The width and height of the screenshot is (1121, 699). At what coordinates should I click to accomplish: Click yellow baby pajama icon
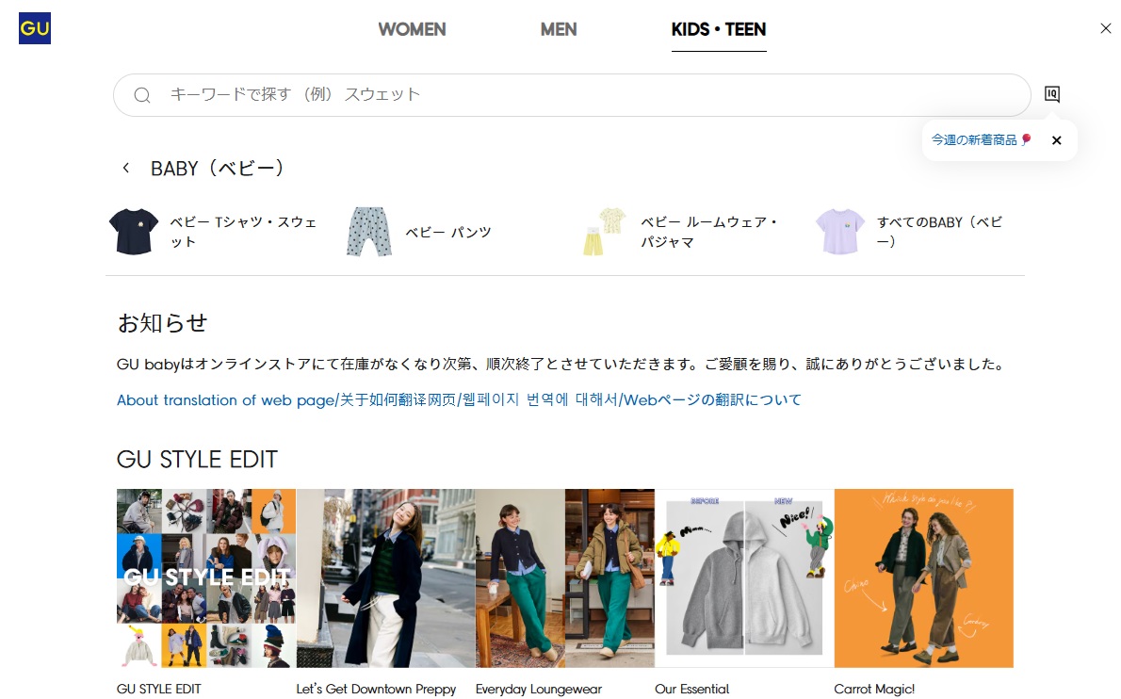coord(604,232)
